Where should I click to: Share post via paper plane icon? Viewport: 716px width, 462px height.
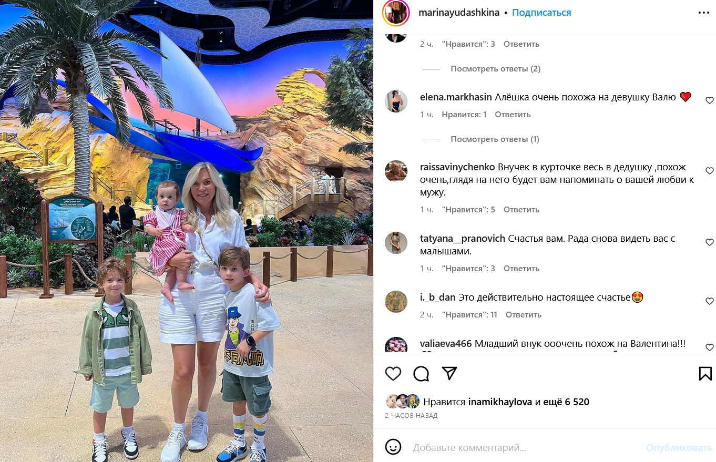(x=449, y=373)
